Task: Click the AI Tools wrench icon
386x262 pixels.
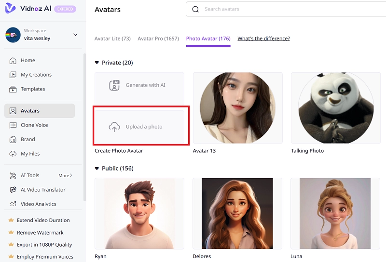Action: (x=13, y=175)
